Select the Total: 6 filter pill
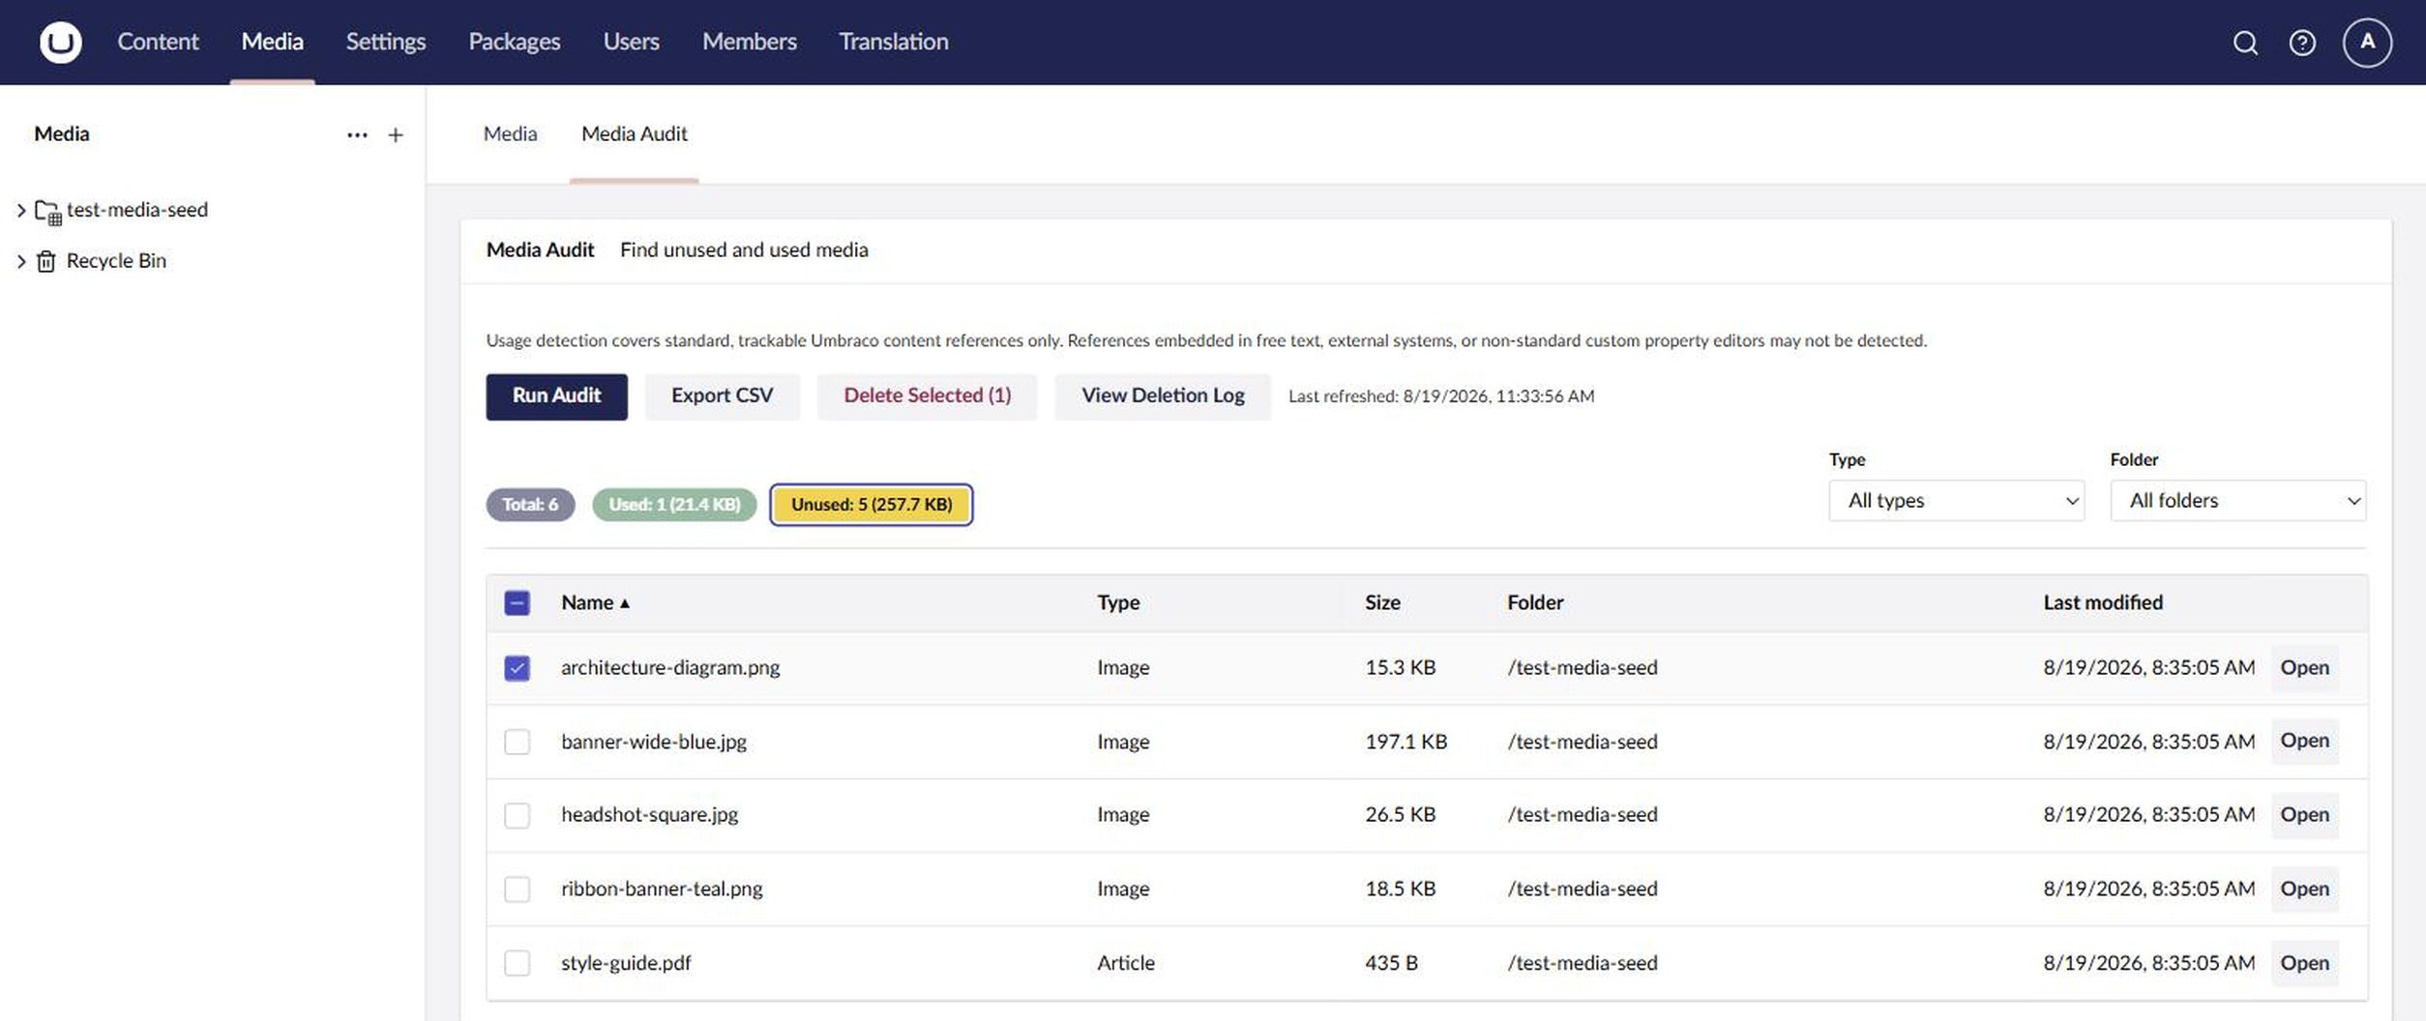 click(530, 505)
